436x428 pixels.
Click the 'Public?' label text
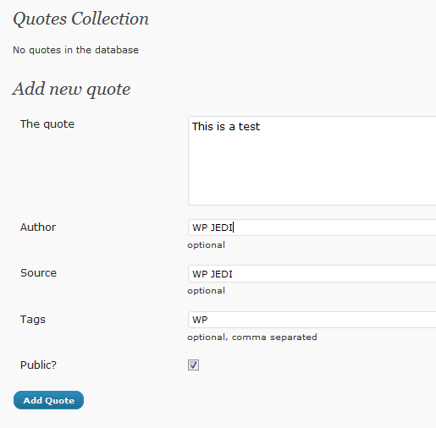pos(38,365)
